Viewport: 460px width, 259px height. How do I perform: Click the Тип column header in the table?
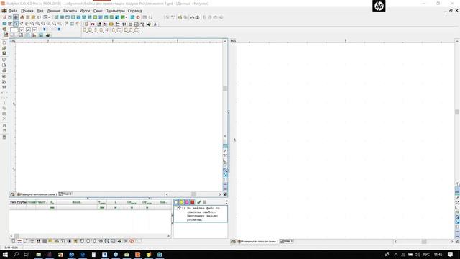coord(13,202)
